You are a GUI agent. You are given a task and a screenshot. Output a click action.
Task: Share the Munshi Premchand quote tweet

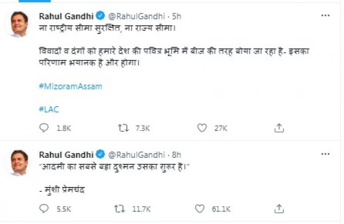pos(279,209)
